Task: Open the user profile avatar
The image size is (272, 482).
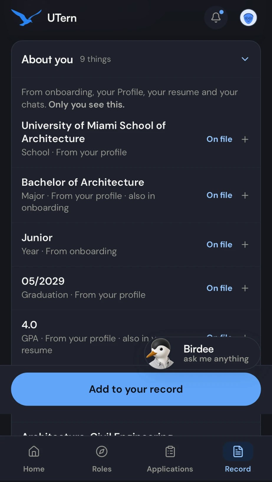Action: coord(248,18)
